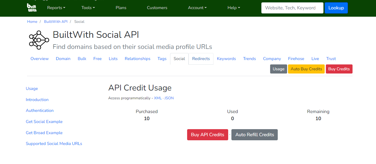Expand the Reports dropdown menu

[x=56, y=8]
